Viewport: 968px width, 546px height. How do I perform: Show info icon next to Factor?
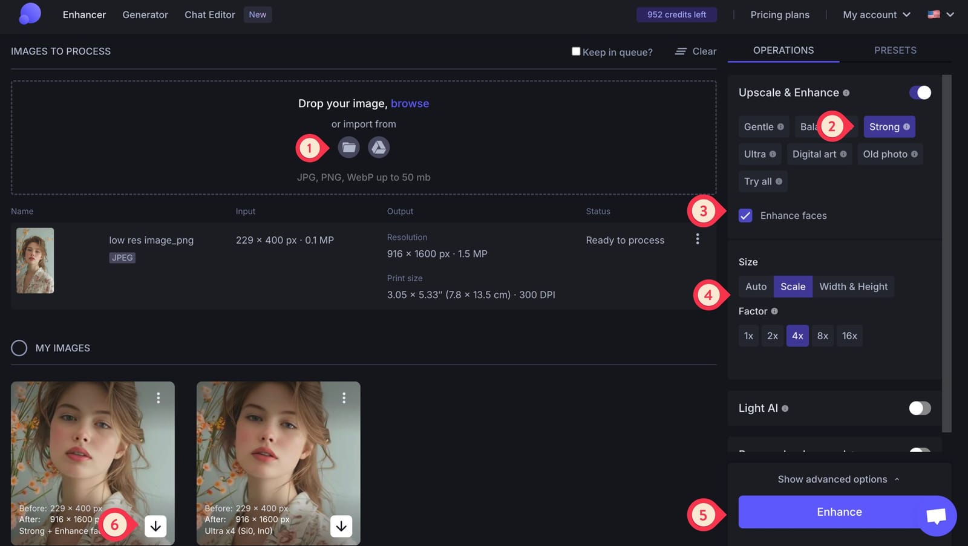pyautogui.click(x=774, y=311)
